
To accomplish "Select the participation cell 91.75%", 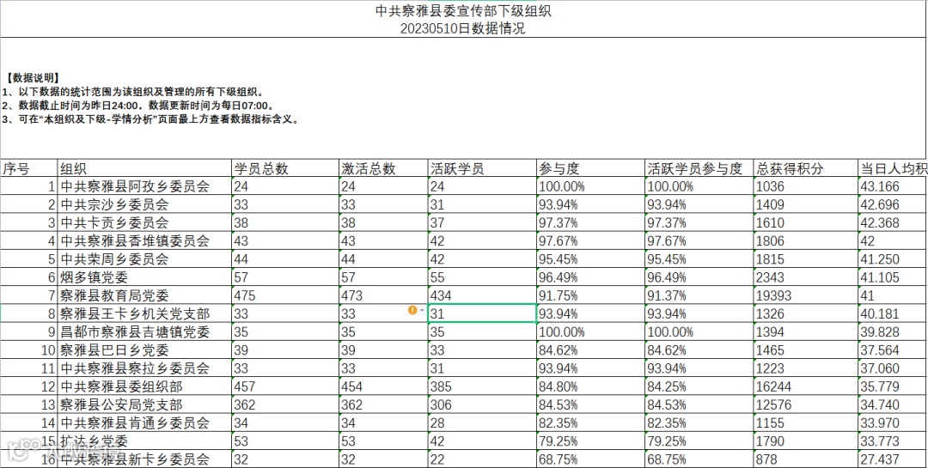I will (x=590, y=295).
